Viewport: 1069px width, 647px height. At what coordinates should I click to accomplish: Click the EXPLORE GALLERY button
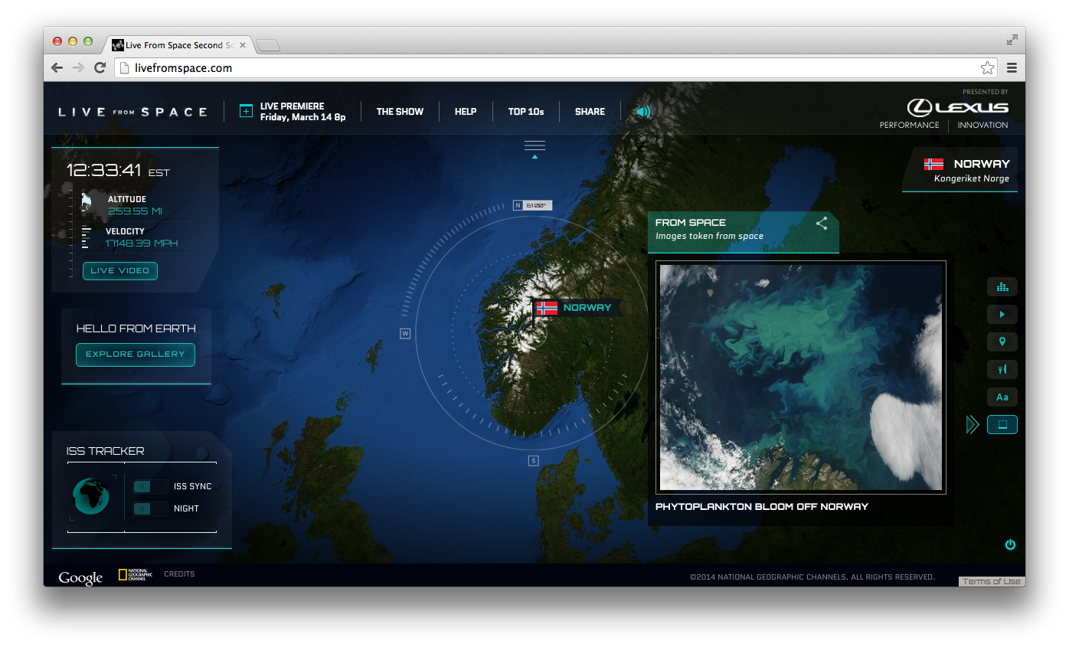[136, 355]
